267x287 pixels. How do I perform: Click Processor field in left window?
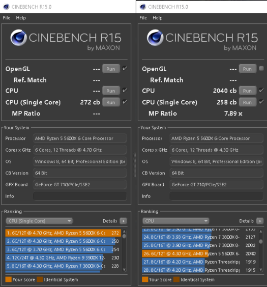[79, 138]
